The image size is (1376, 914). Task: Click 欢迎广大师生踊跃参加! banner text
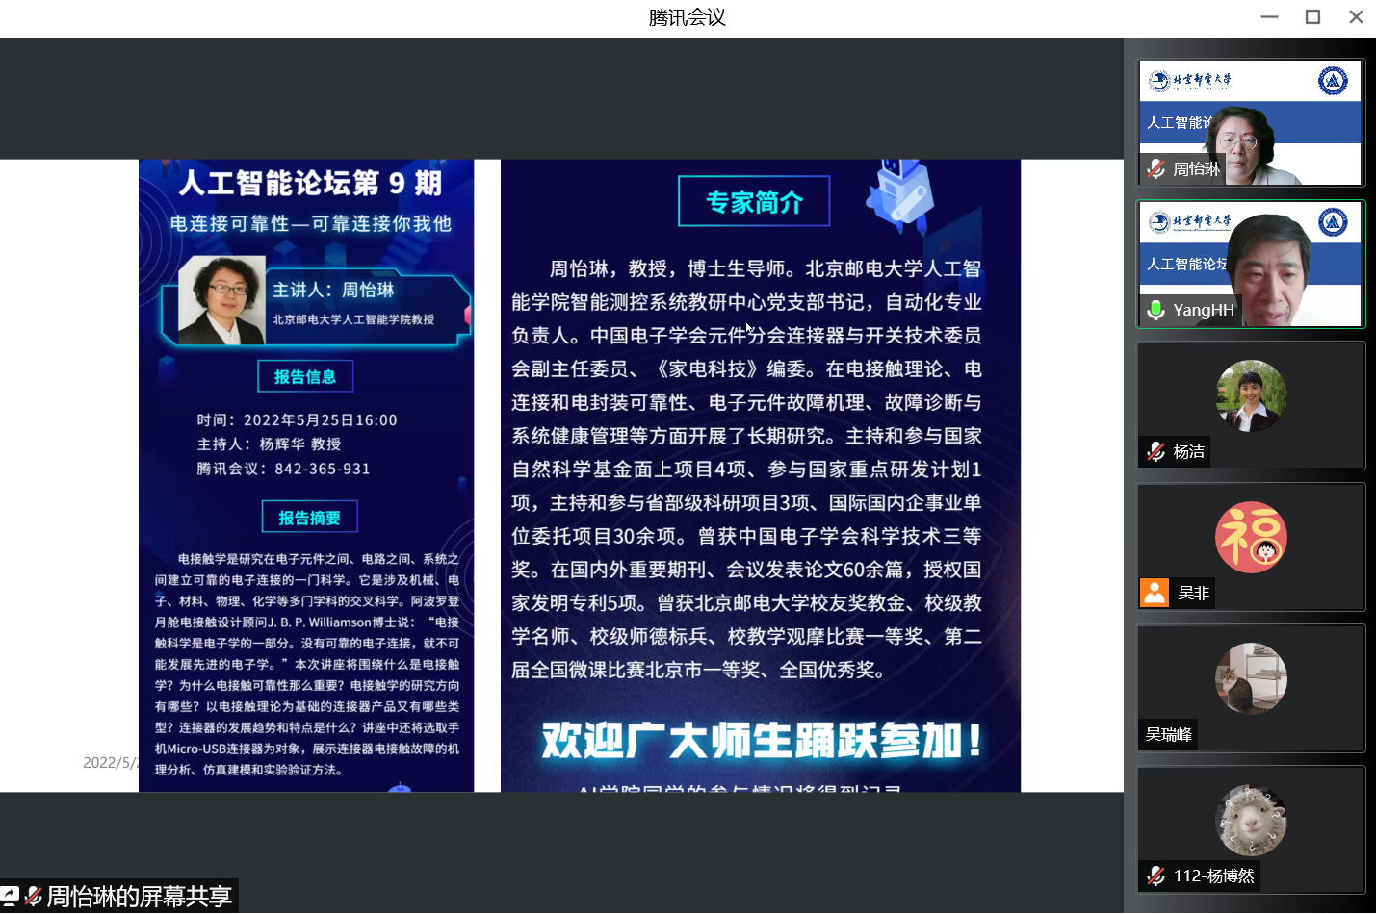click(x=762, y=741)
